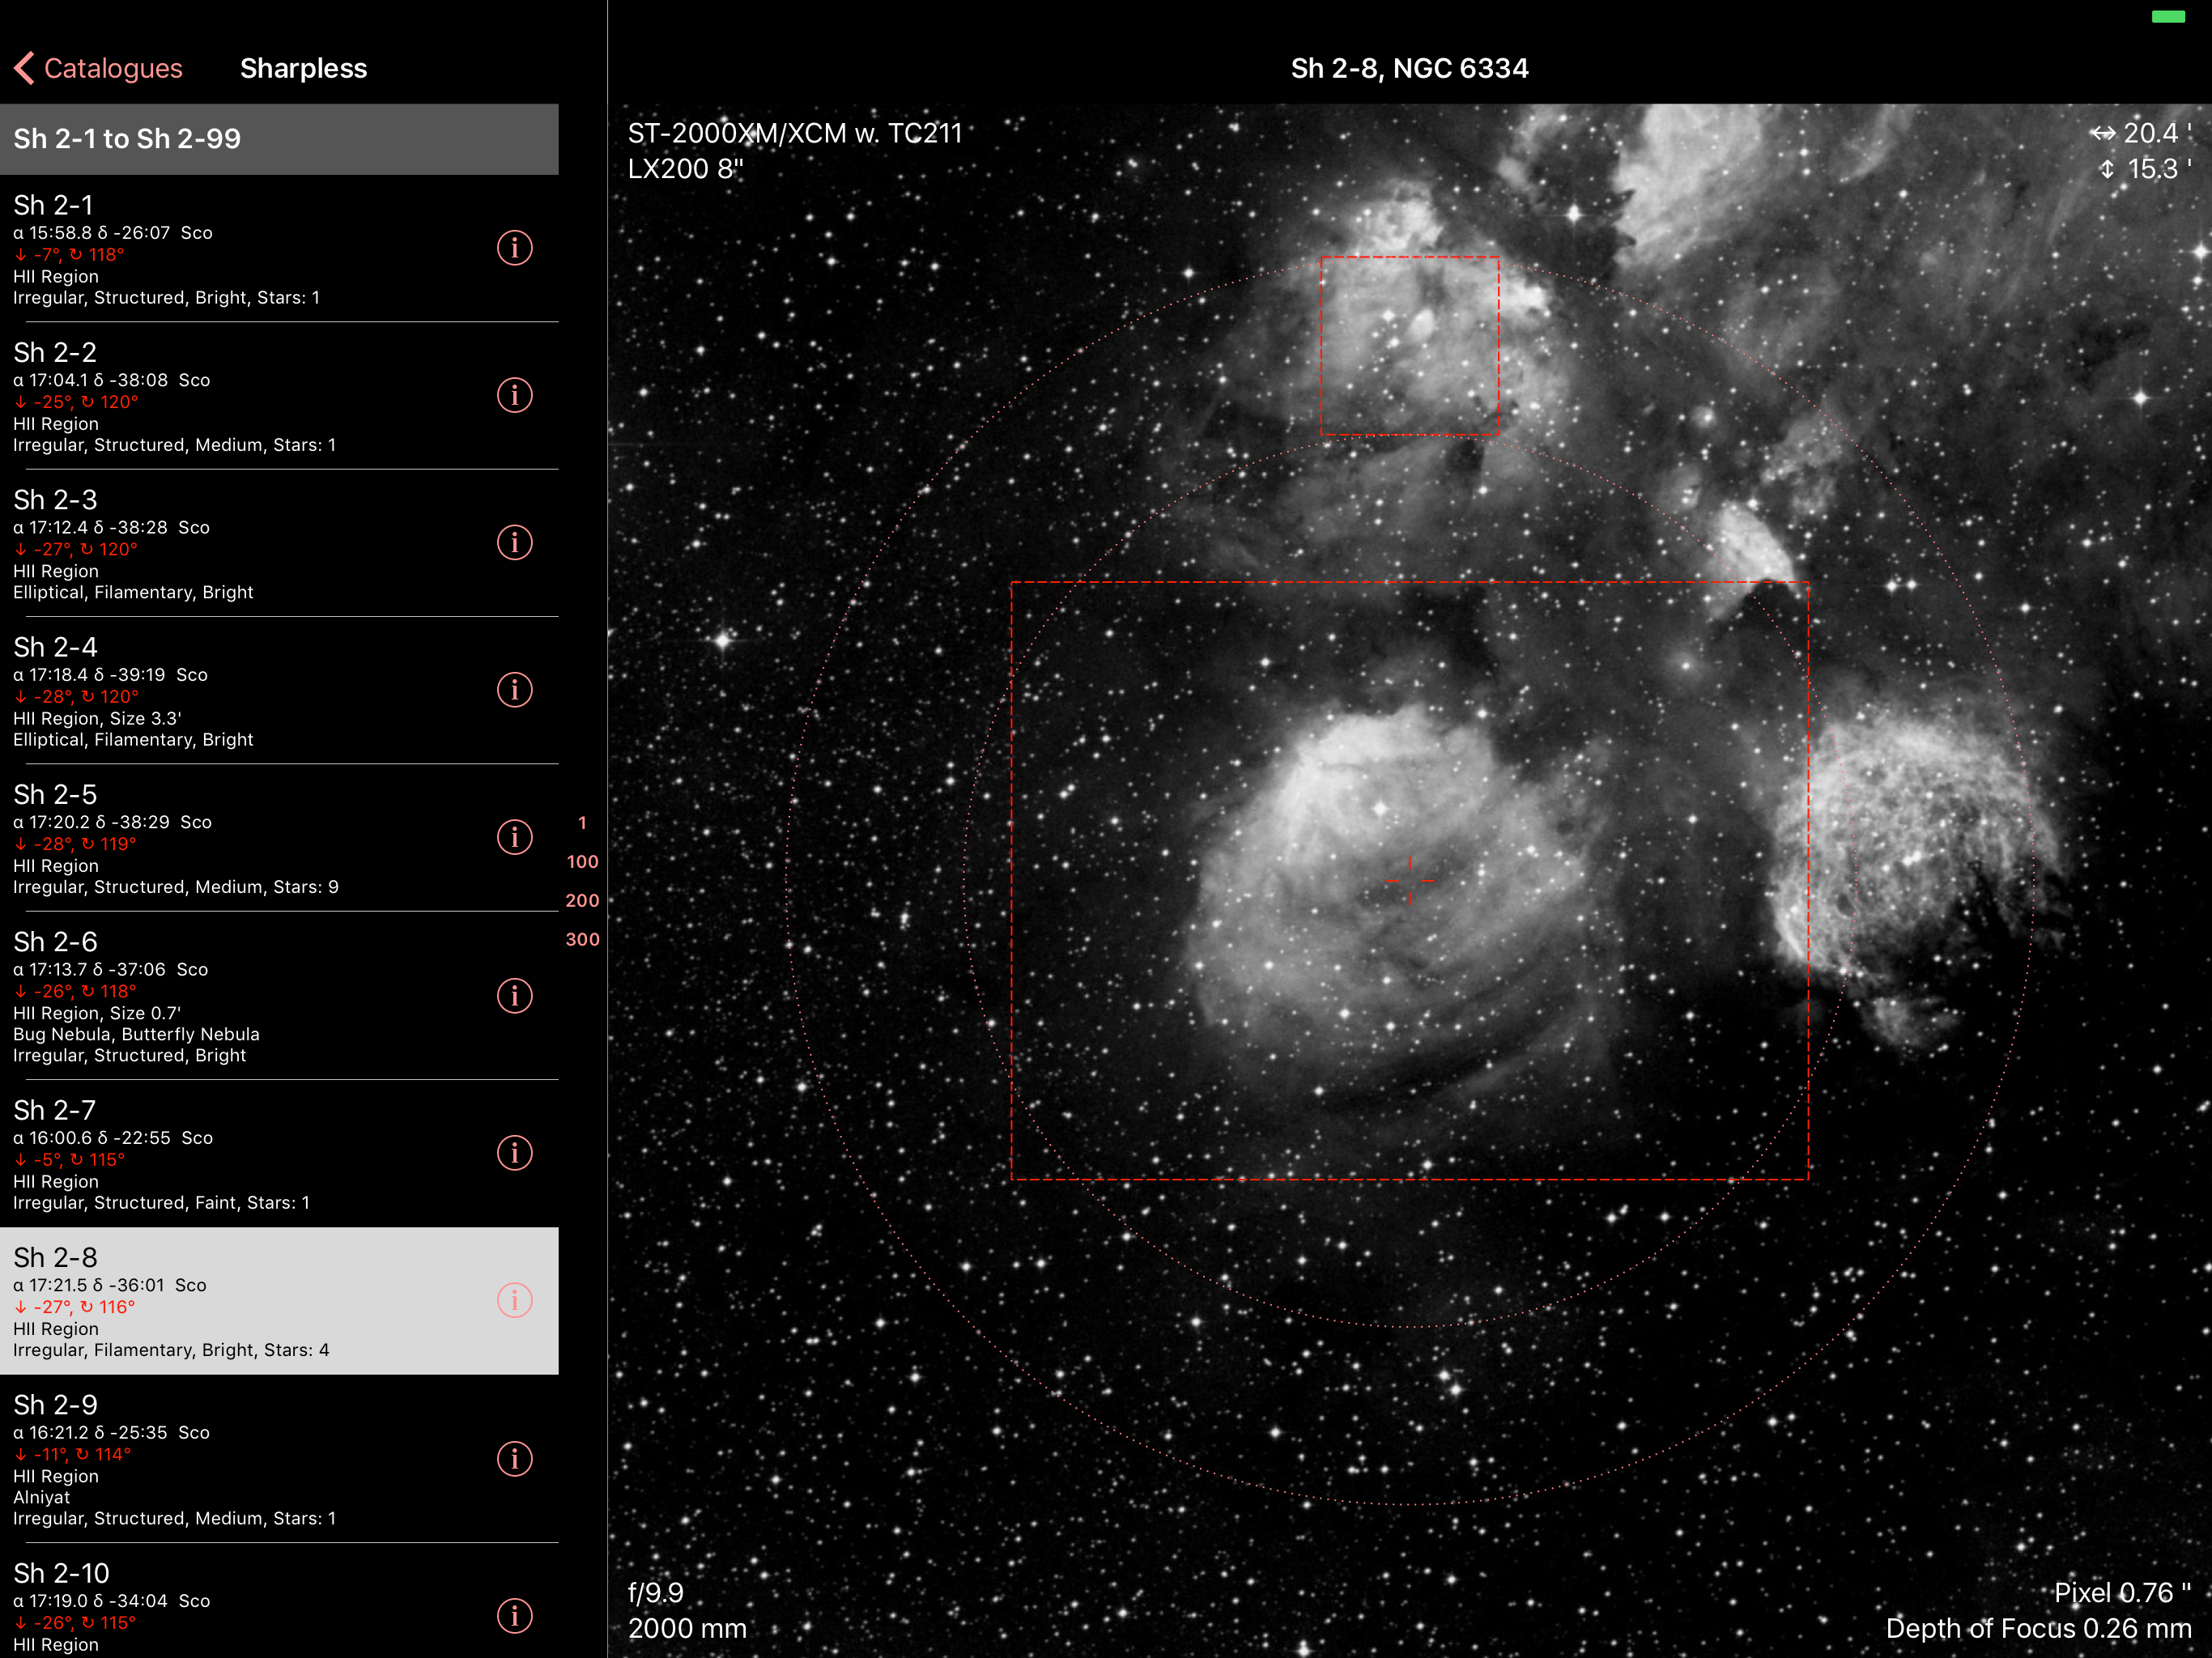The image size is (2212, 1658).
Task: Show info for Alniyat Sh 2-9
Action: click(x=514, y=1458)
